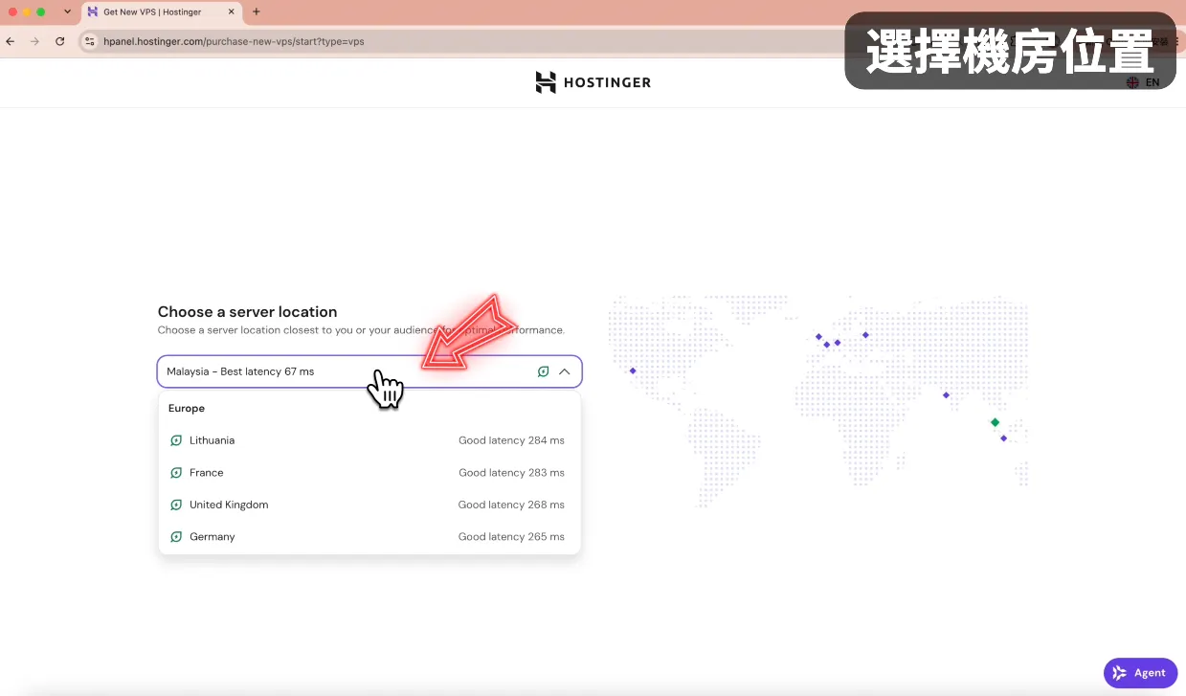Click the Hostinger logo in header
1186x696 pixels.
(x=593, y=82)
